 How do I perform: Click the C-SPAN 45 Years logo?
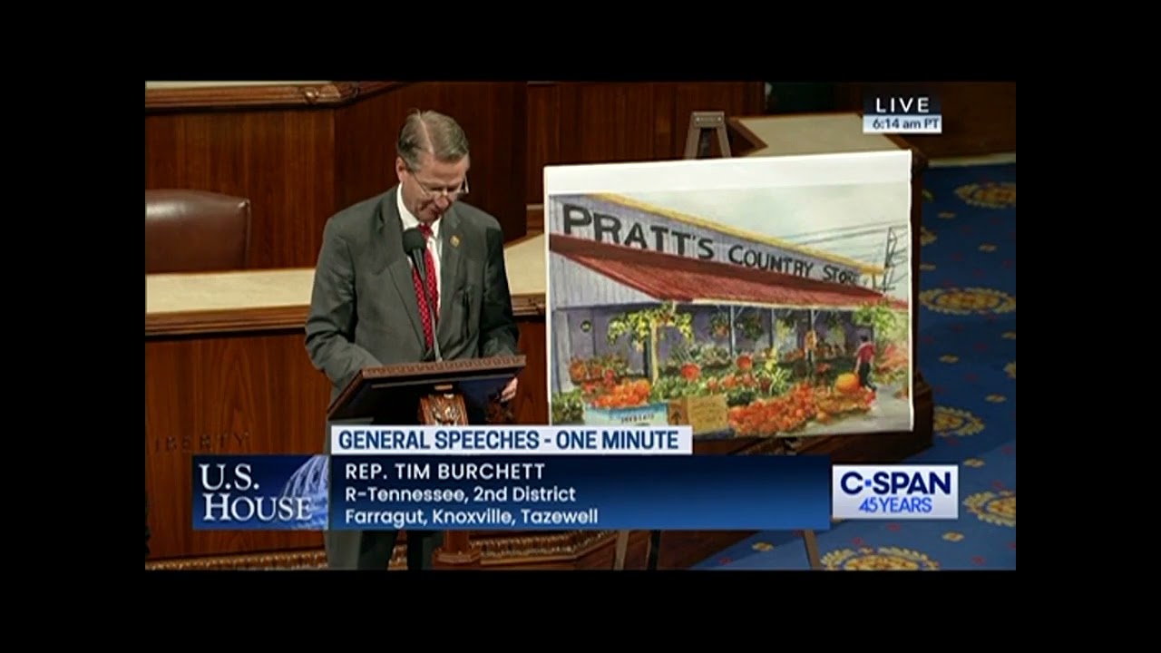[894, 492]
